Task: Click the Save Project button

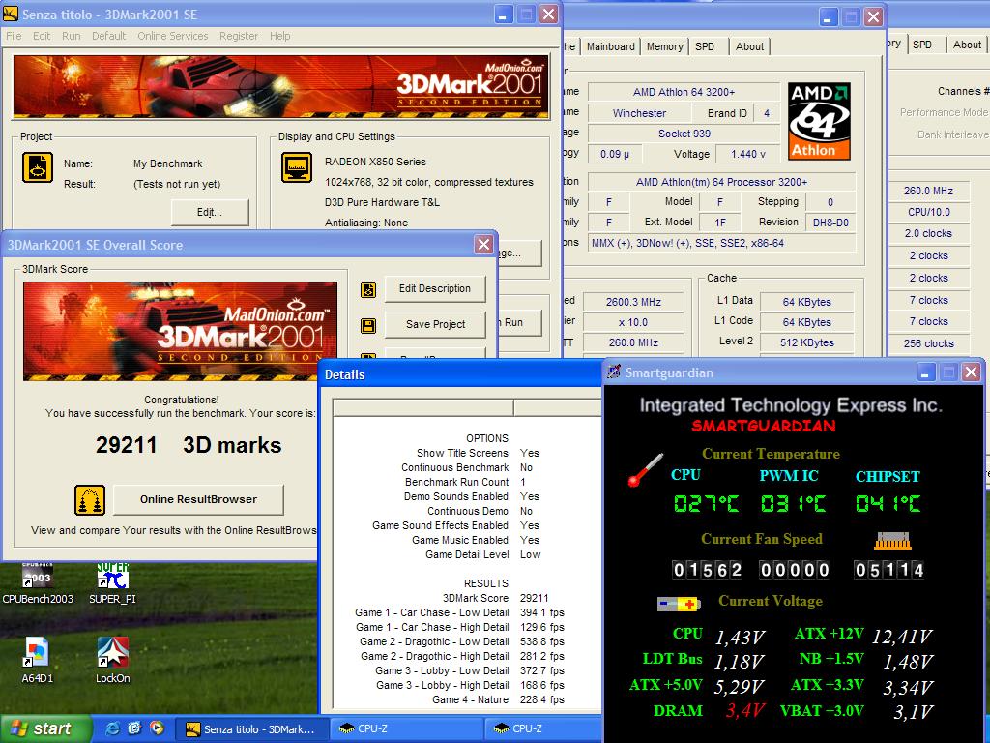Action: point(435,324)
